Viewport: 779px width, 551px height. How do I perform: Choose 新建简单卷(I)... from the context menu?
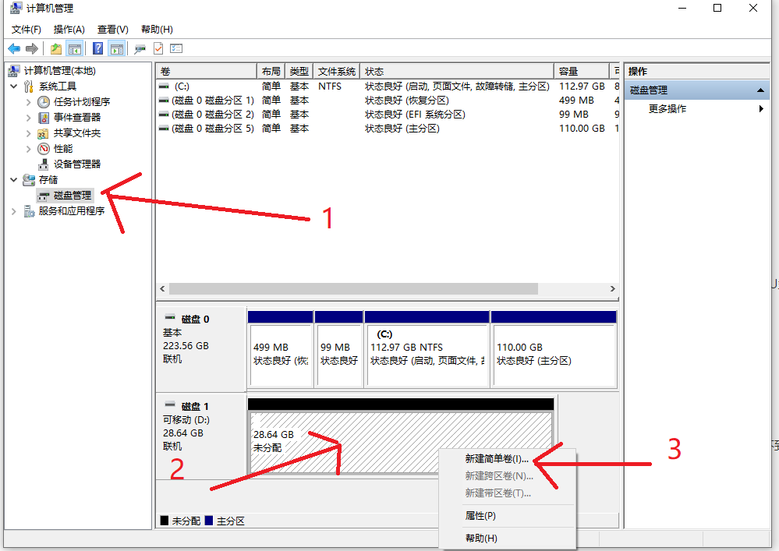pyautogui.click(x=497, y=459)
